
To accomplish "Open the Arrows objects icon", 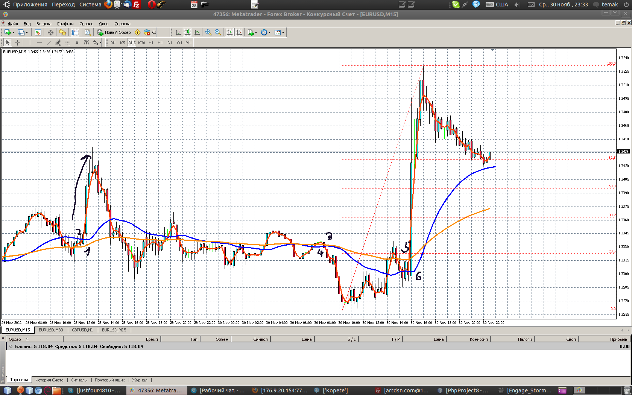I will pos(96,43).
